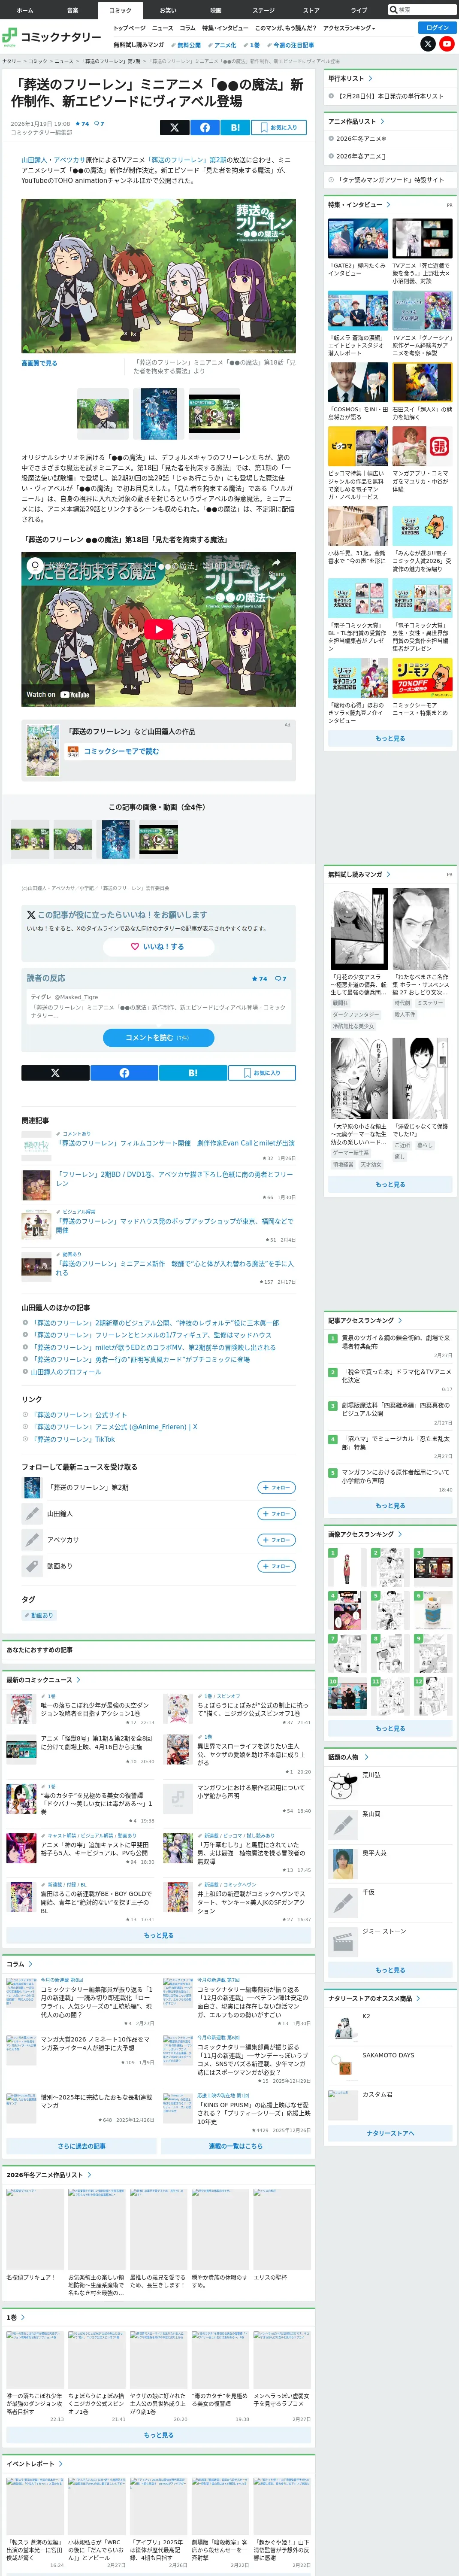Expand 記事アクセスランキング heading
This screenshot has height=2576, width=459.
tap(364, 1320)
